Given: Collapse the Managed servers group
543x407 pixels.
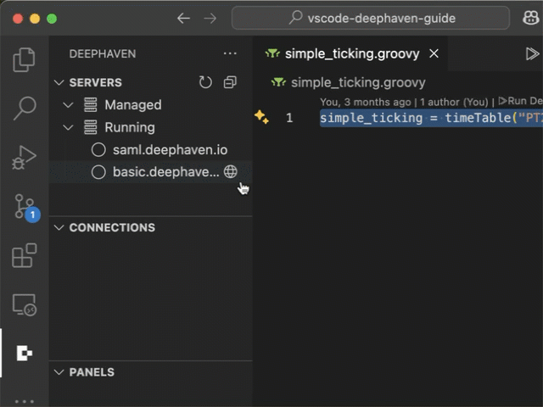Looking at the screenshot, I should (69, 105).
